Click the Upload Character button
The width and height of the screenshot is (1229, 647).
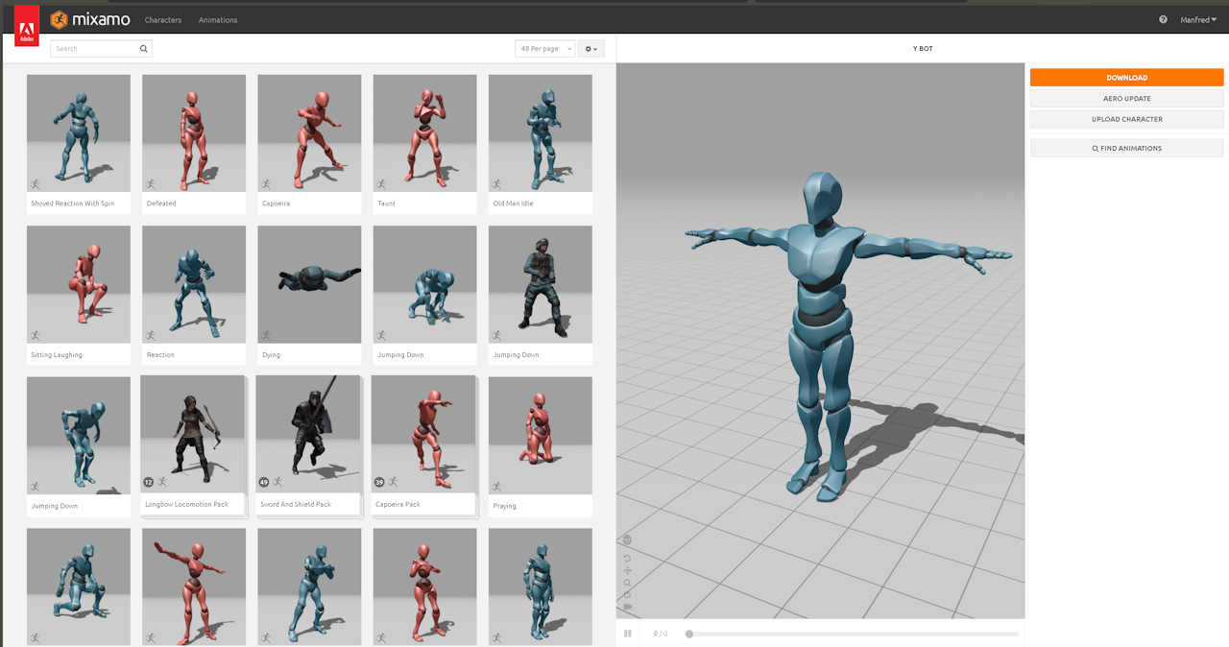point(1126,119)
